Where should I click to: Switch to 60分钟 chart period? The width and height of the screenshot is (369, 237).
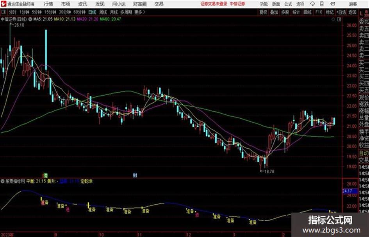(x=79, y=12)
